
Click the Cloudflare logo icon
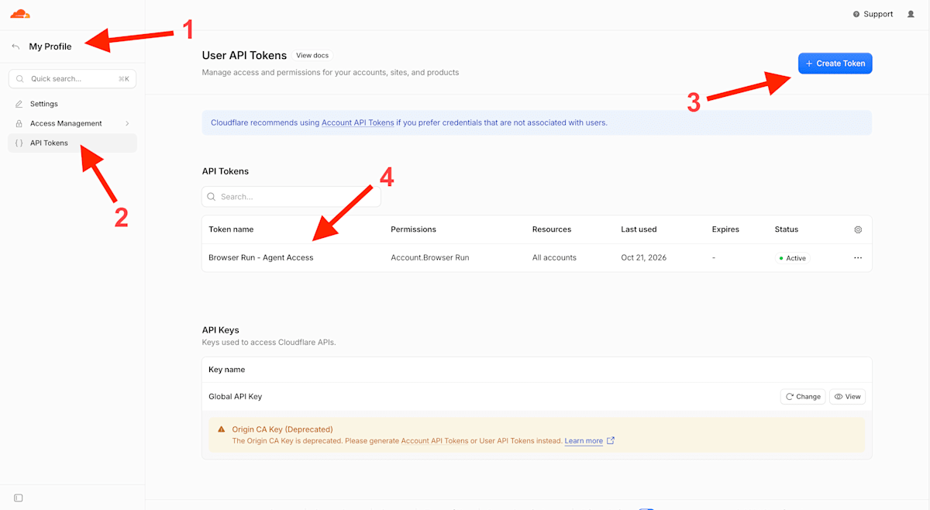pyautogui.click(x=20, y=14)
